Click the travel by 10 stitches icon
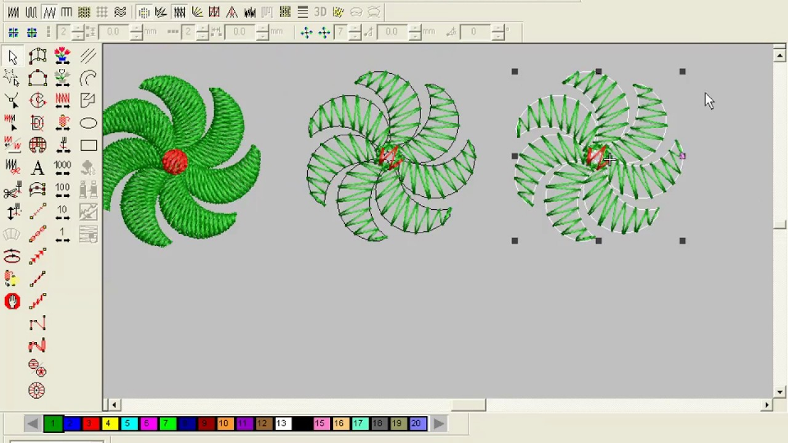This screenshot has height=443, width=788. (62, 212)
